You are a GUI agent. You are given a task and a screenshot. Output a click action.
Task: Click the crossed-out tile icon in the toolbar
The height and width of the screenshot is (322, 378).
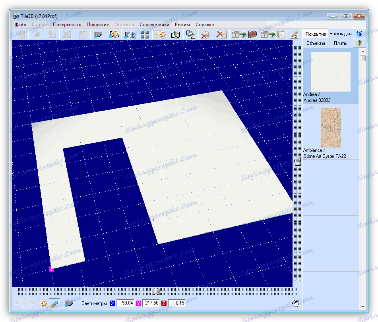click(x=221, y=34)
